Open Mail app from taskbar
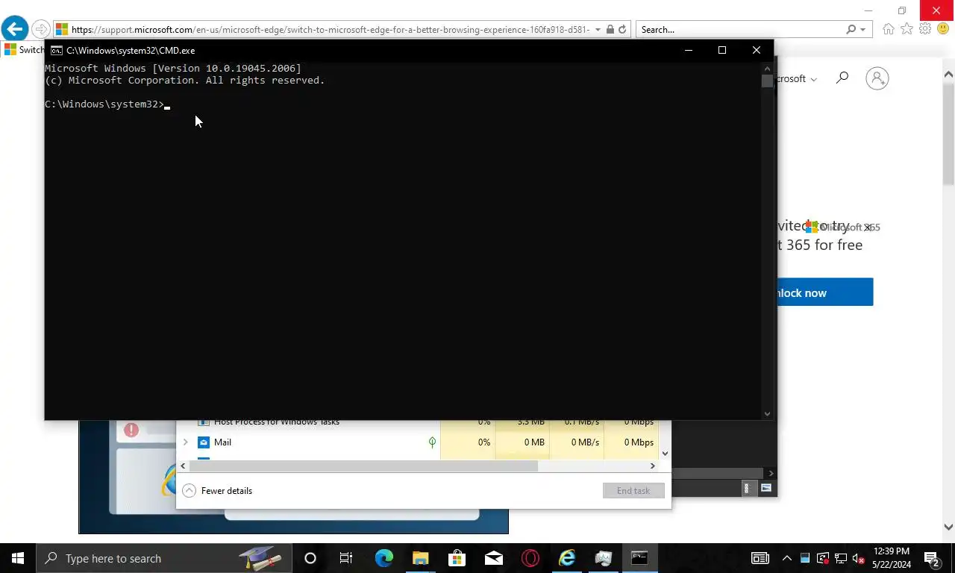Screen dimensions: 955x573 click(493, 558)
